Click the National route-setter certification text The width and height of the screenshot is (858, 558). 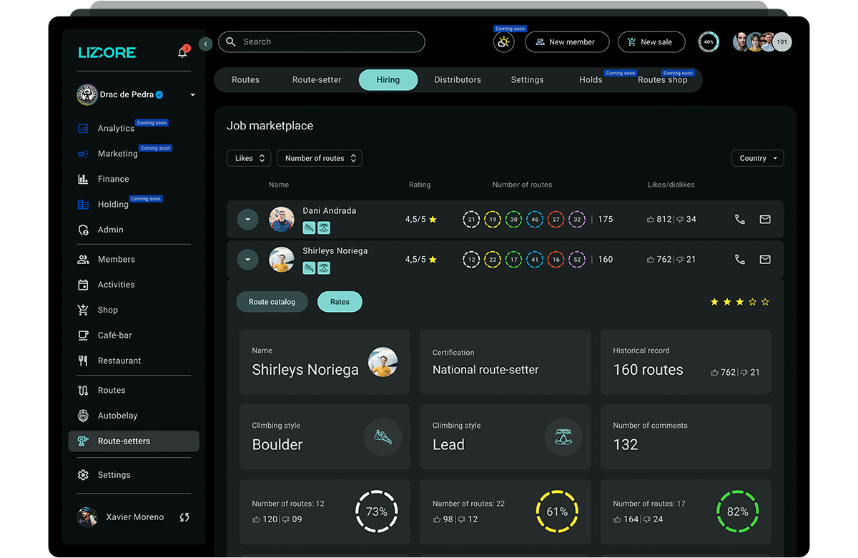[x=485, y=370]
